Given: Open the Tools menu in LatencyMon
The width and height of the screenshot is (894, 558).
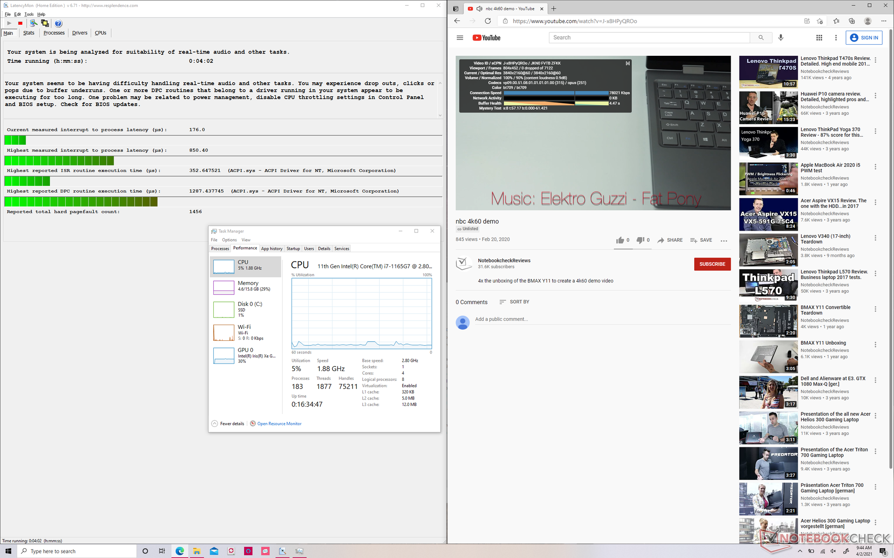Looking at the screenshot, I should point(29,14).
